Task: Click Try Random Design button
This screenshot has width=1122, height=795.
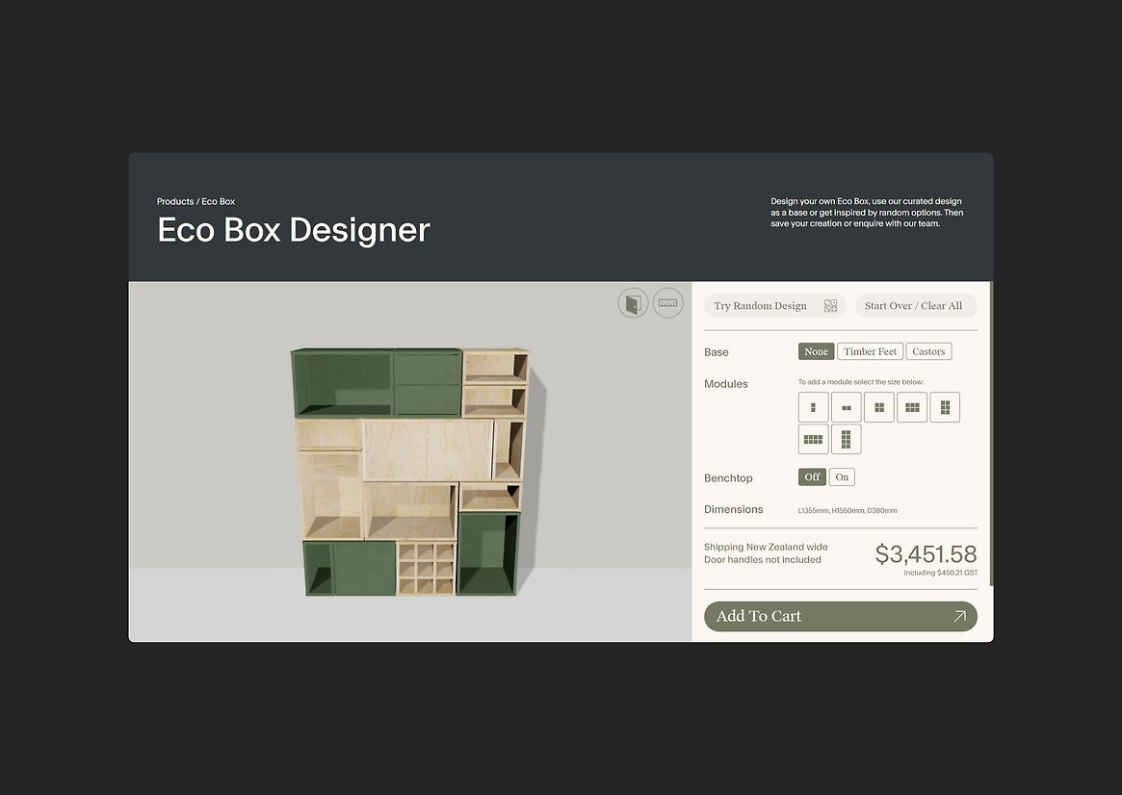Action: point(774,306)
